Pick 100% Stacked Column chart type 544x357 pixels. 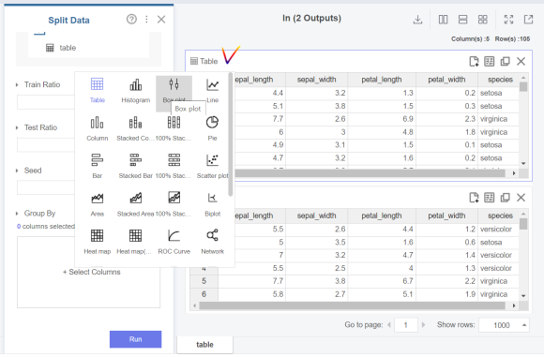coord(174,128)
